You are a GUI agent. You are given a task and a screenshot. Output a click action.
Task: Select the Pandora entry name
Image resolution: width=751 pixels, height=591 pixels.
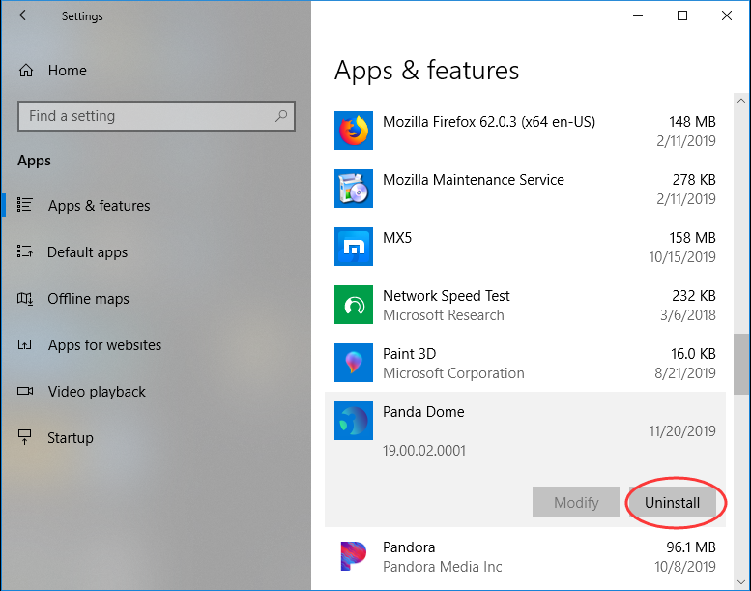pyautogui.click(x=409, y=547)
